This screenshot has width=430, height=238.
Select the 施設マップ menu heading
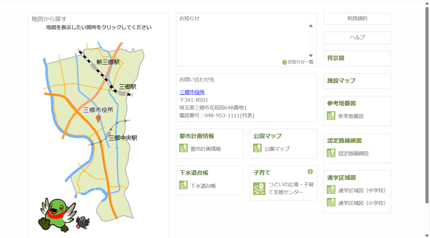click(341, 81)
